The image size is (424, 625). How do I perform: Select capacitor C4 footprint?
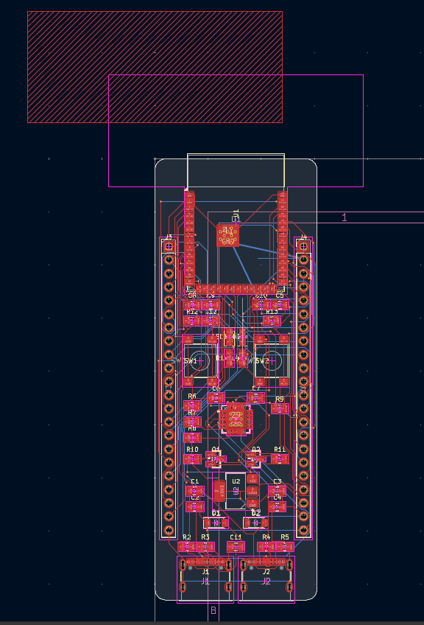tap(277, 506)
